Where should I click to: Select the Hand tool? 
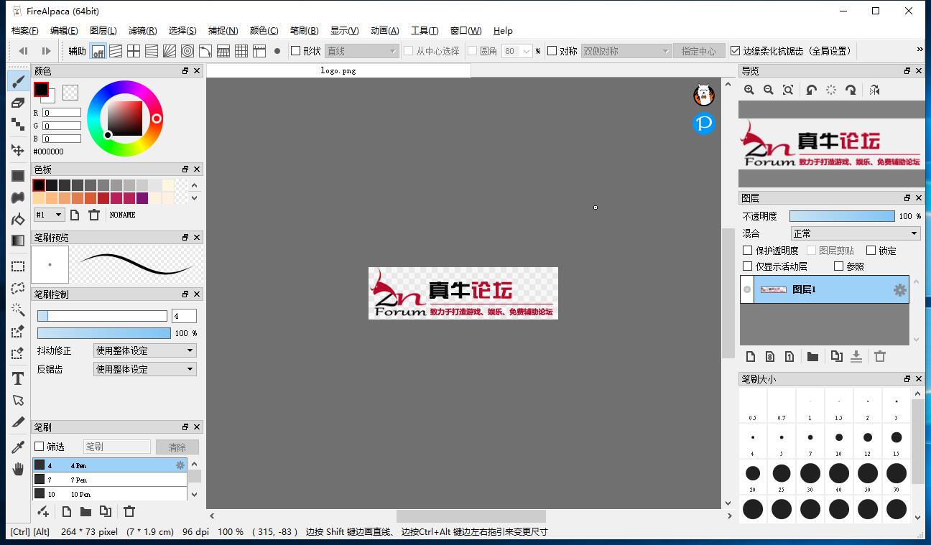(x=18, y=467)
